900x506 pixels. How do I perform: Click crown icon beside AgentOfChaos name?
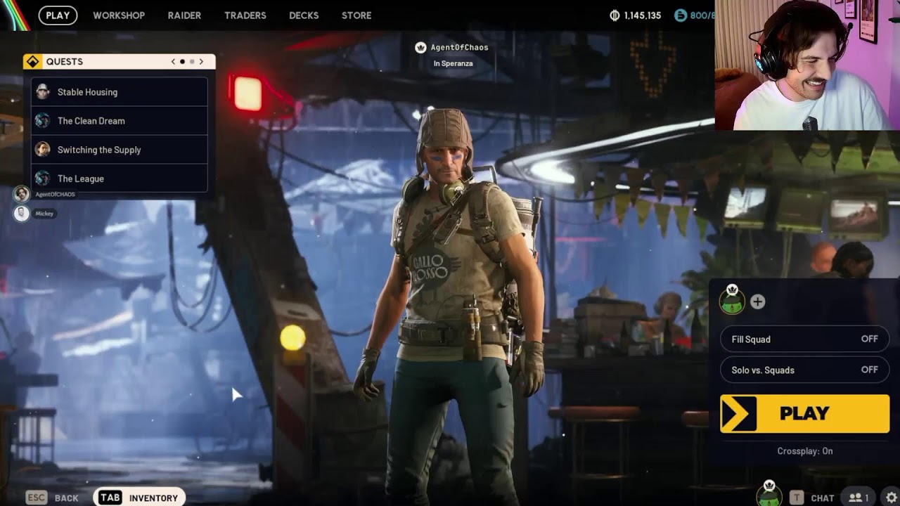(420, 48)
